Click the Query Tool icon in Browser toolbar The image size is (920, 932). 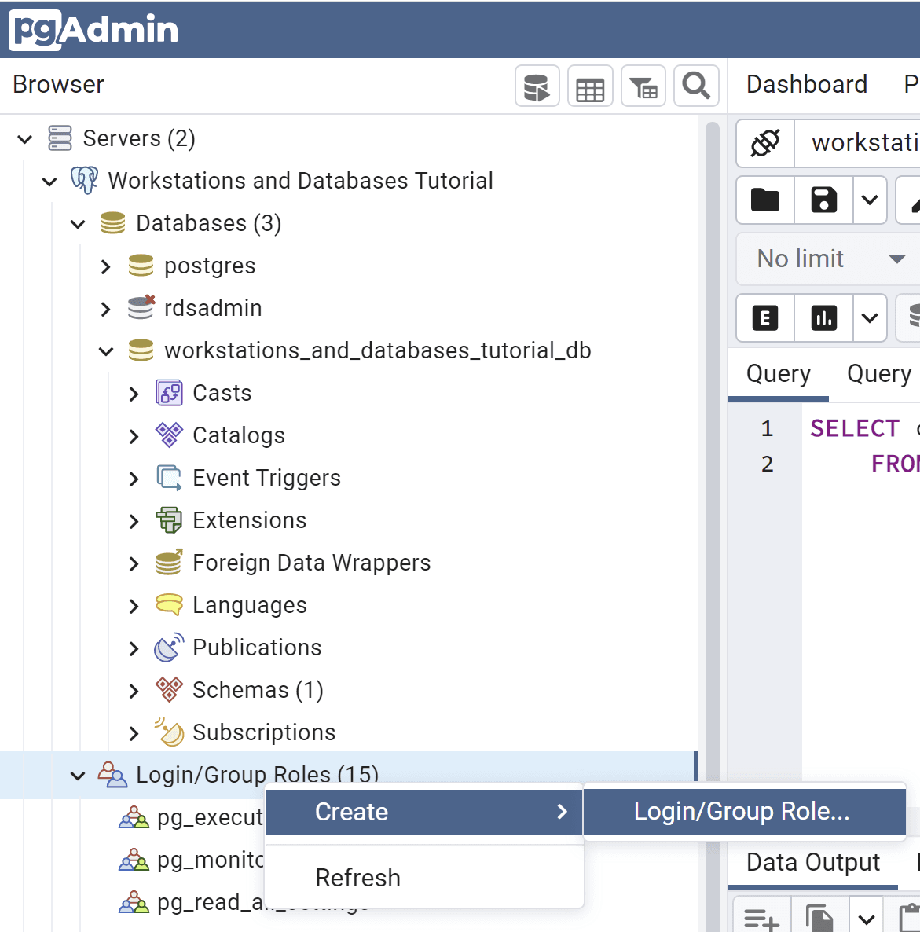pos(537,86)
